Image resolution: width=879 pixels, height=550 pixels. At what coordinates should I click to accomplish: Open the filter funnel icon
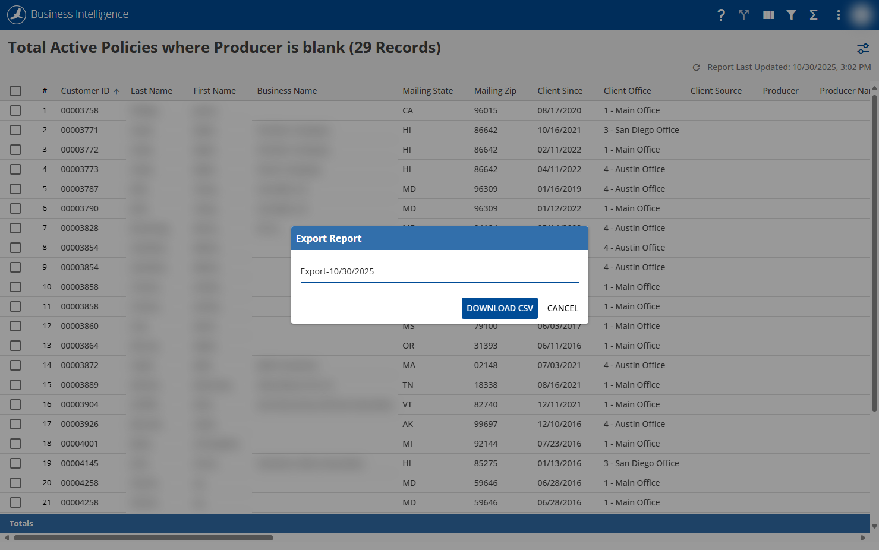coord(791,15)
